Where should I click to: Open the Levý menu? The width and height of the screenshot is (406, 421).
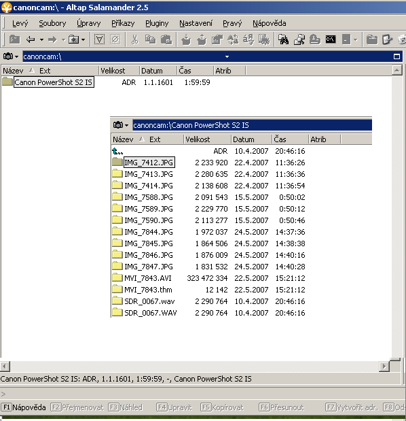pos(20,23)
